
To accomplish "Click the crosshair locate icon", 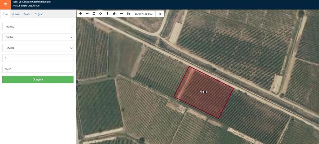I will coord(101,14).
